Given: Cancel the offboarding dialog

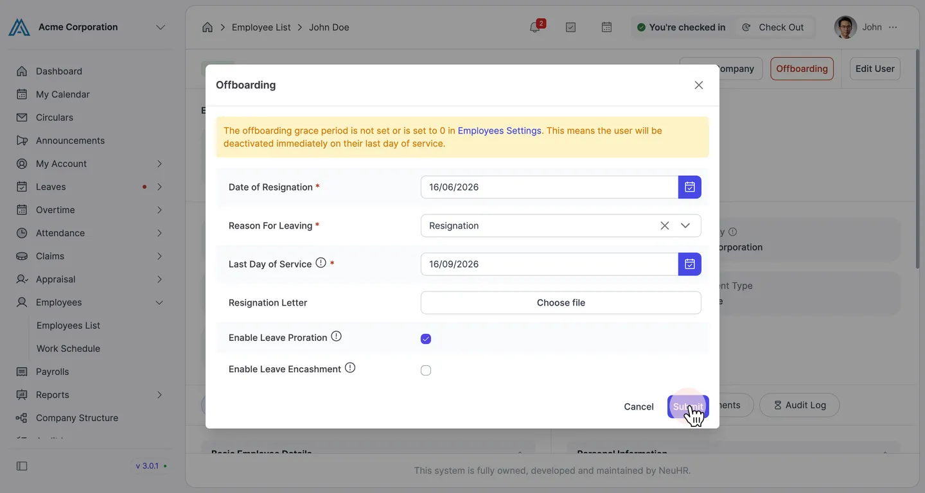Looking at the screenshot, I should point(639,406).
